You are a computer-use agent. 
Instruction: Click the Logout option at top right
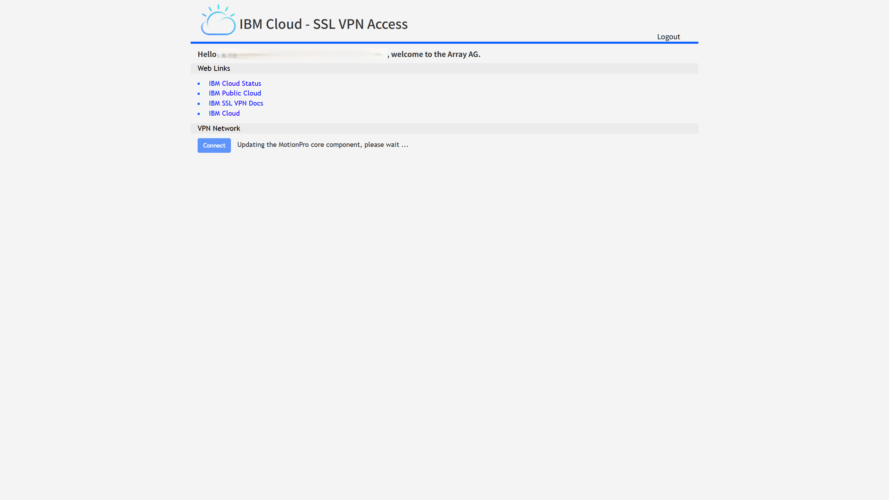[668, 36]
